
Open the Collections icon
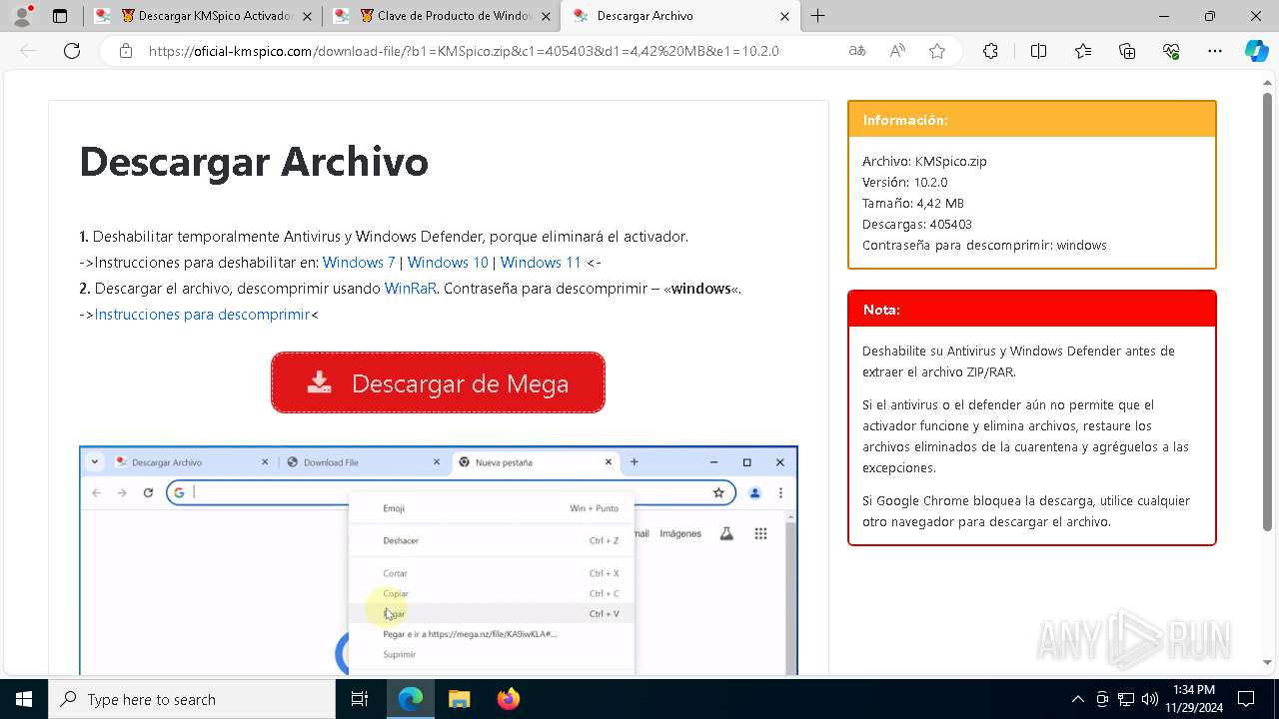point(1127,51)
